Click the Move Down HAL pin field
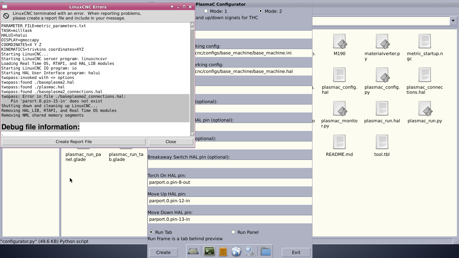Screen dimensions: 459x258 [x=230, y=219]
